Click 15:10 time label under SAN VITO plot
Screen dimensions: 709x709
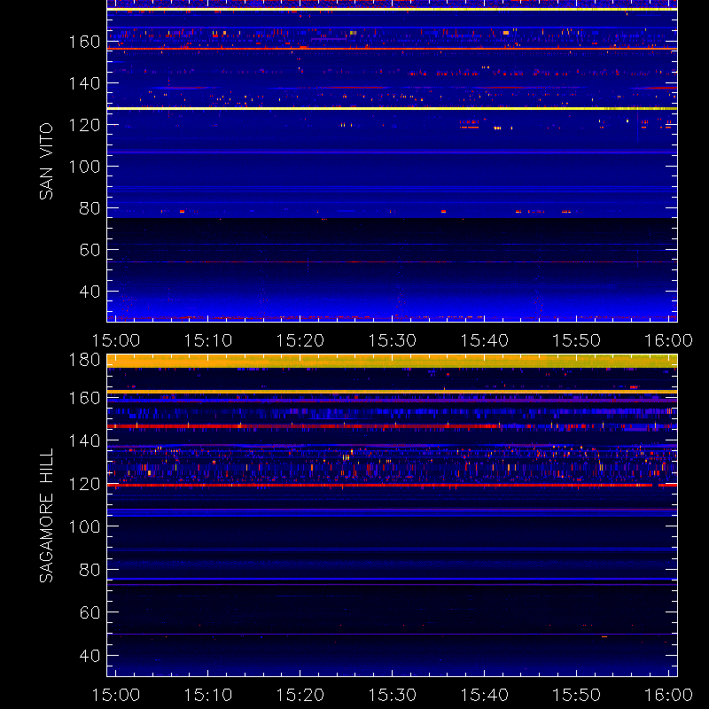click(208, 340)
